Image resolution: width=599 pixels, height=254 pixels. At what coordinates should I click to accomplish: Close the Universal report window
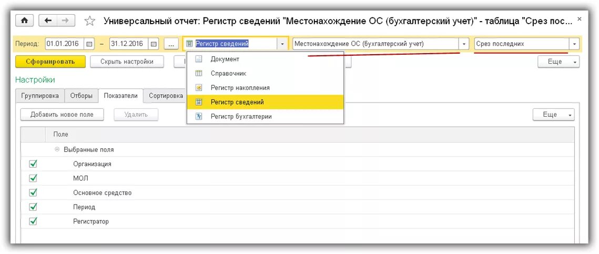(579, 19)
